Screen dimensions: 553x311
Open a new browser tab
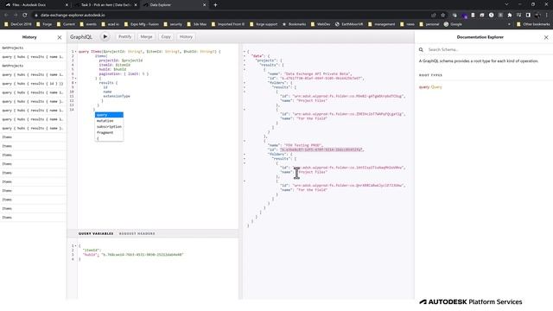coord(215,5)
